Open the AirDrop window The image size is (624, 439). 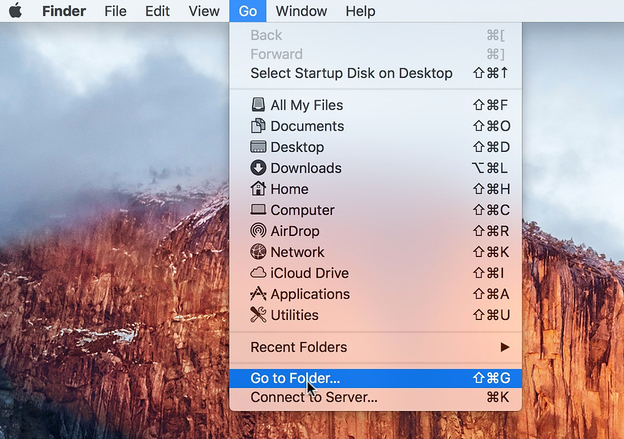[x=376, y=231]
